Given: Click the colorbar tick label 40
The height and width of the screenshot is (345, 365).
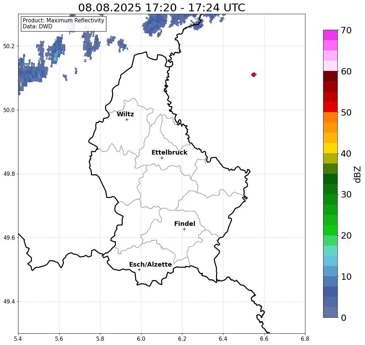Looking at the screenshot, I should [346, 154].
